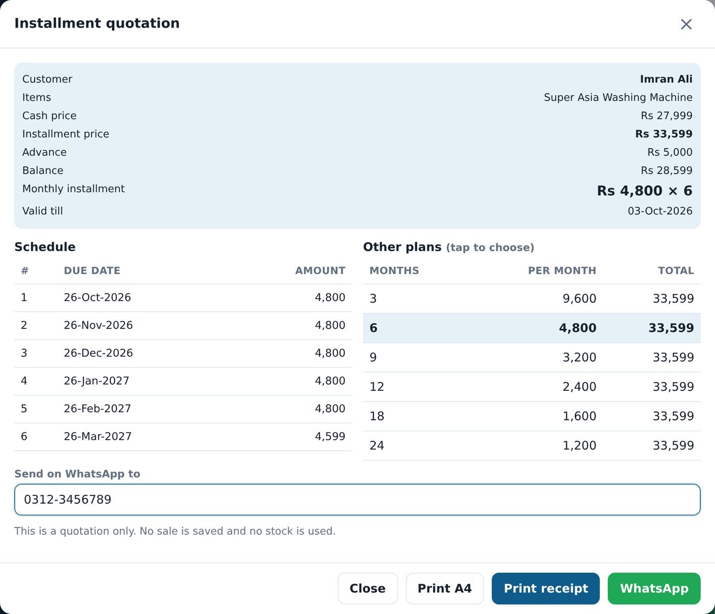Choose the 18 months plan row

(532, 416)
